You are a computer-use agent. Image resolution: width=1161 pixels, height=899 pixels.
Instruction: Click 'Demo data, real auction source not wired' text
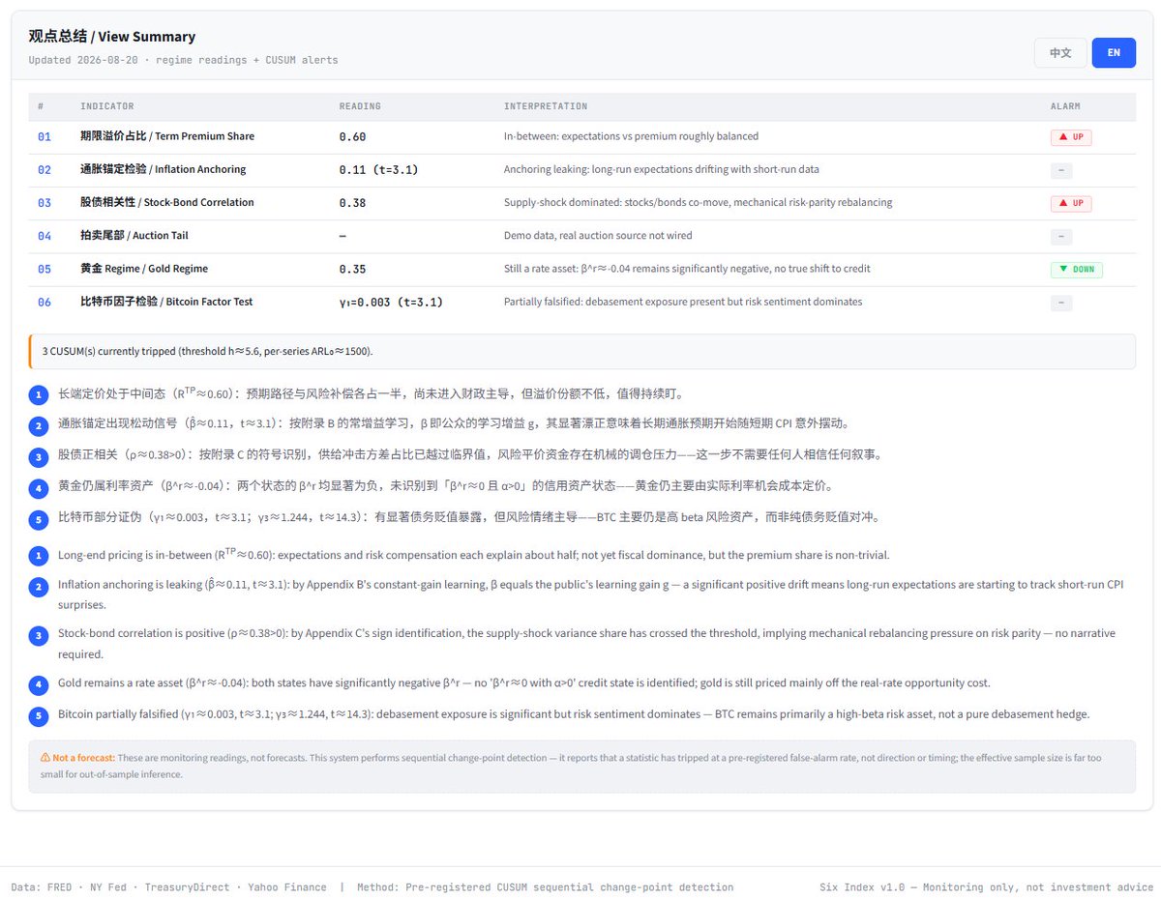pos(598,236)
